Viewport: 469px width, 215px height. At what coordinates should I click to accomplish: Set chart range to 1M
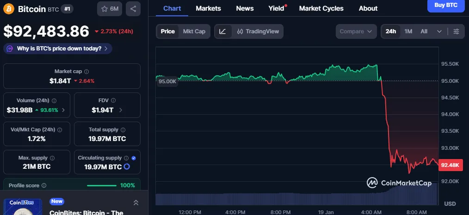click(x=408, y=31)
